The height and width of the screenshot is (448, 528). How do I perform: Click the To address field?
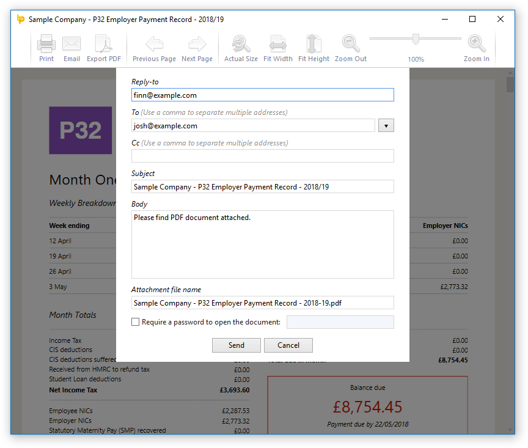click(x=253, y=126)
